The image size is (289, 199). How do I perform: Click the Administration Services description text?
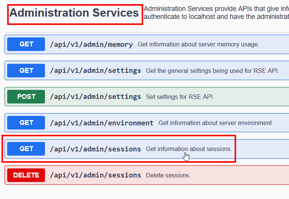click(x=215, y=12)
